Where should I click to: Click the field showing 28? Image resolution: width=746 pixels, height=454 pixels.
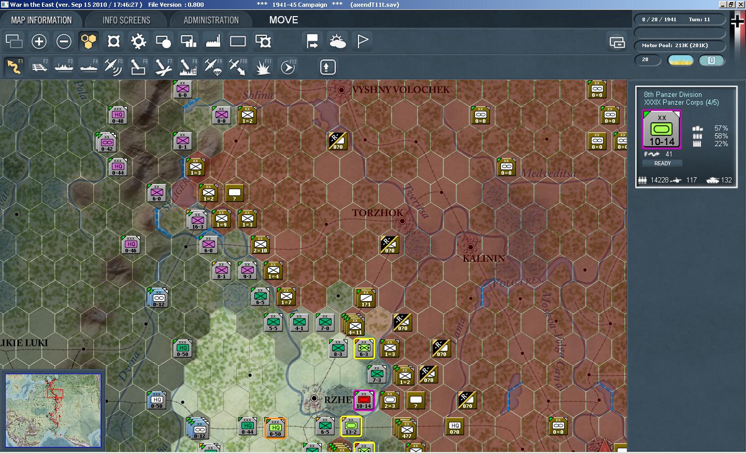click(x=648, y=60)
